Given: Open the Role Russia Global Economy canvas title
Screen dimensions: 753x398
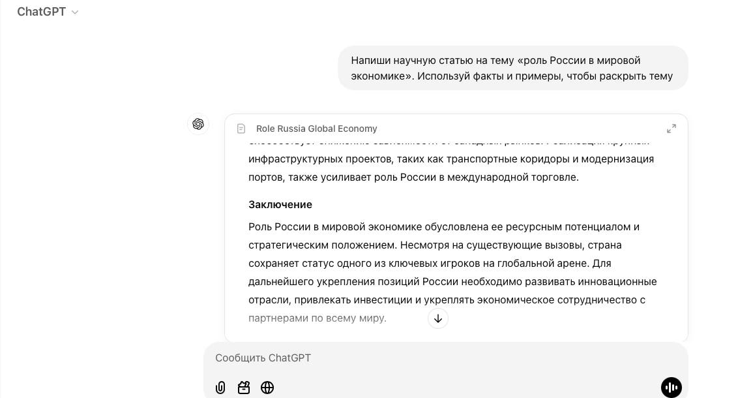Looking at the screenshot, I should tap(316, 129).
